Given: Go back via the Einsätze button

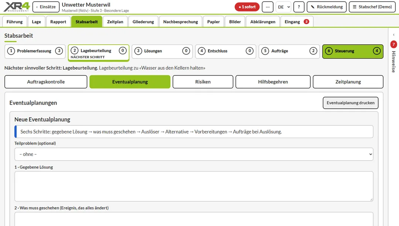Looking at the screenshot, I should 46,7.
